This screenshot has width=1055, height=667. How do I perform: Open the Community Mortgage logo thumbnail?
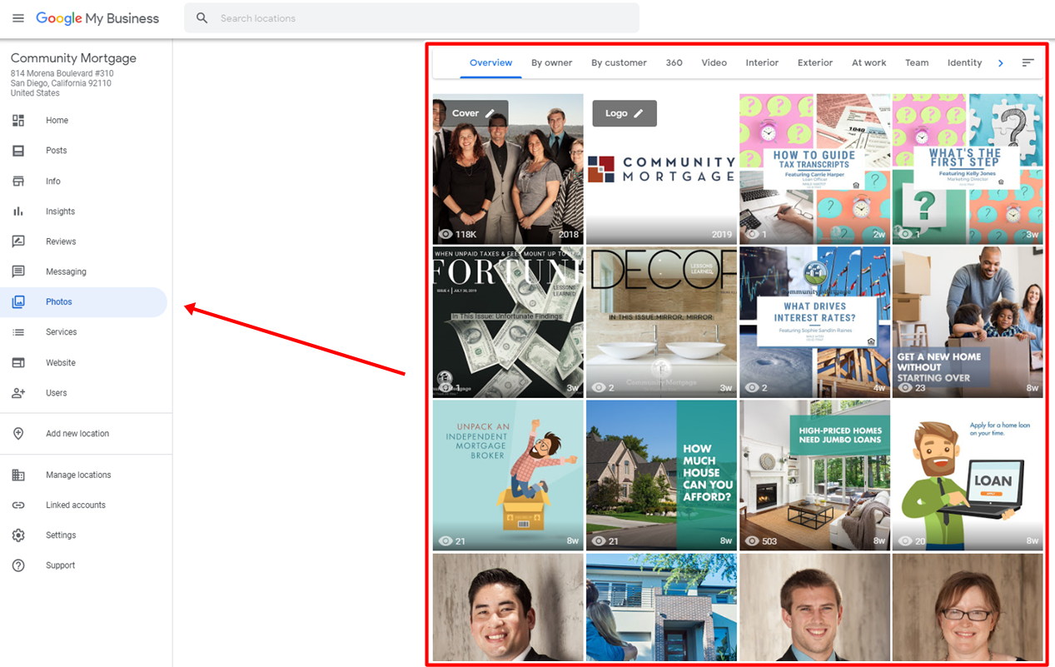point(661,169)
